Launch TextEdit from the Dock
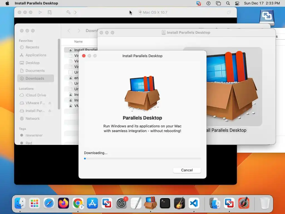The height and width of the screenshot is (214, 285). click(x=136, y=203)
